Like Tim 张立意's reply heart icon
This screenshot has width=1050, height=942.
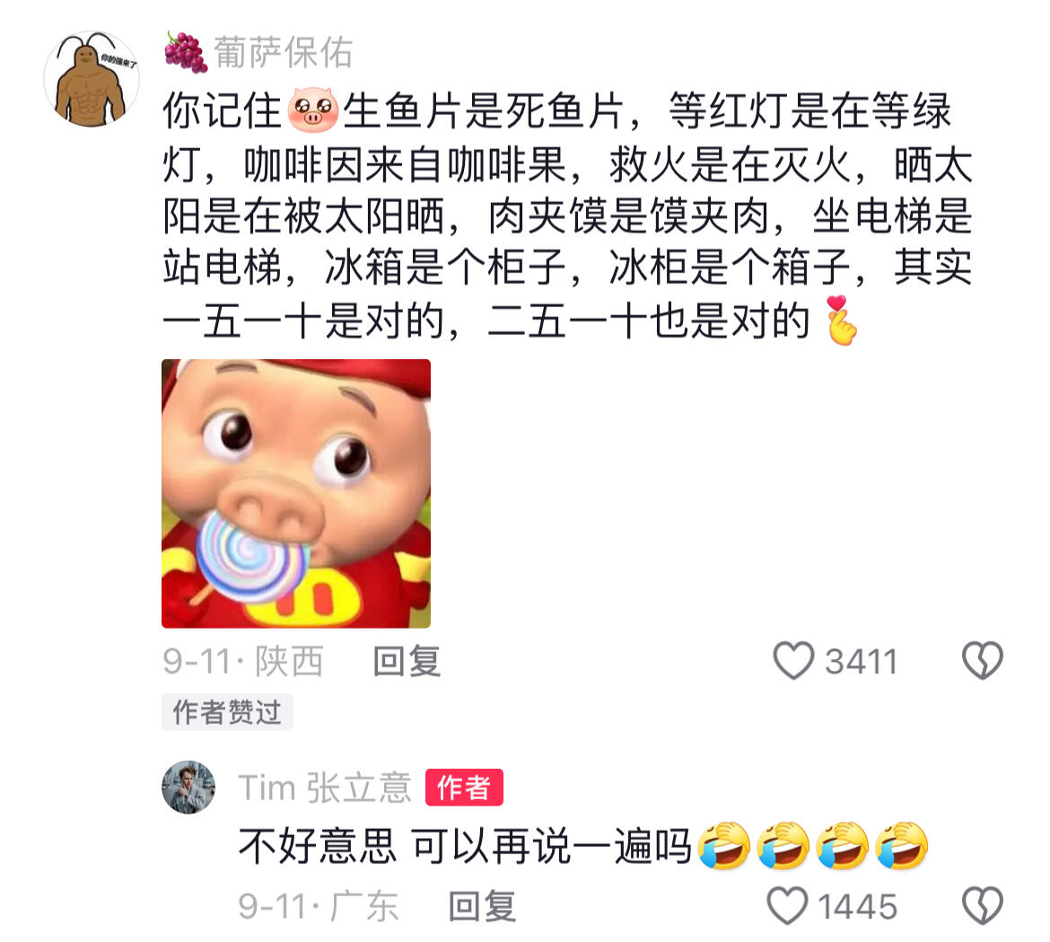787,906
